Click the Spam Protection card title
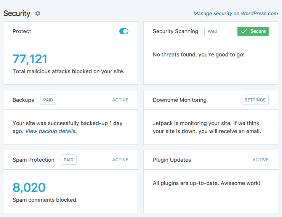This screenshot has width=282, height=217. [x=34, y=160]
